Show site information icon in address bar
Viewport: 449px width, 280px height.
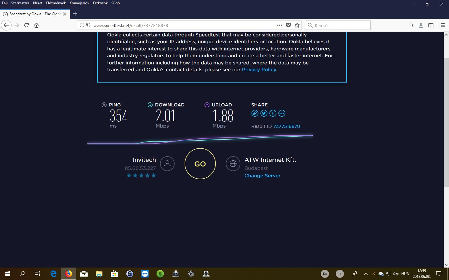(82, 25)
